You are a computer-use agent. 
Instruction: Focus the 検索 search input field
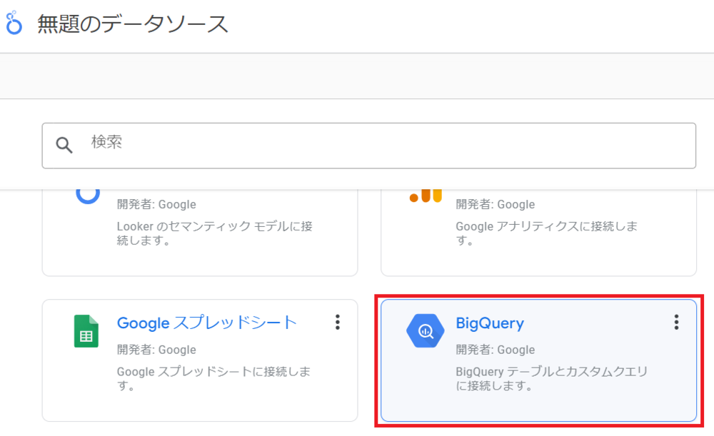[386, 146]
